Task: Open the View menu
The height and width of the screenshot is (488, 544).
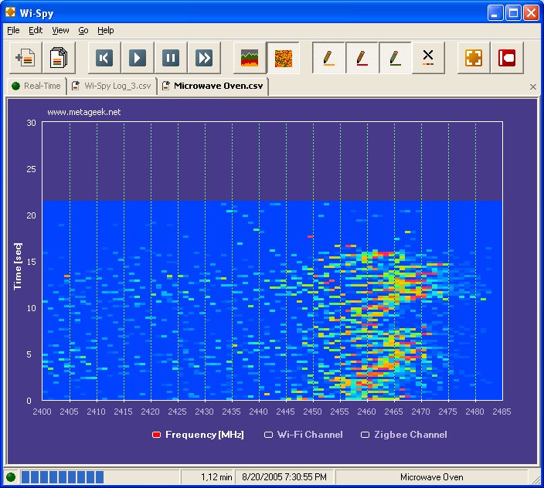Action: [x=61, y=31]
